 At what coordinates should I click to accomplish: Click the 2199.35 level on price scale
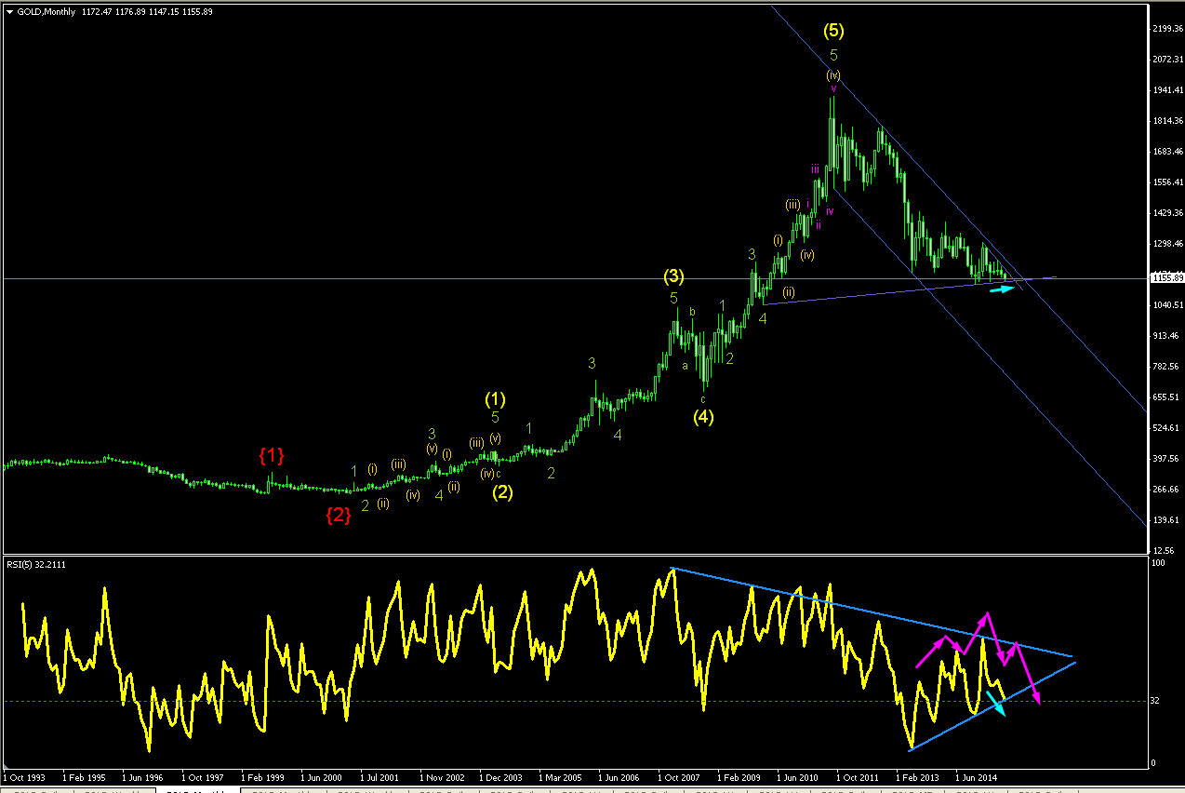pos(1165,29)
